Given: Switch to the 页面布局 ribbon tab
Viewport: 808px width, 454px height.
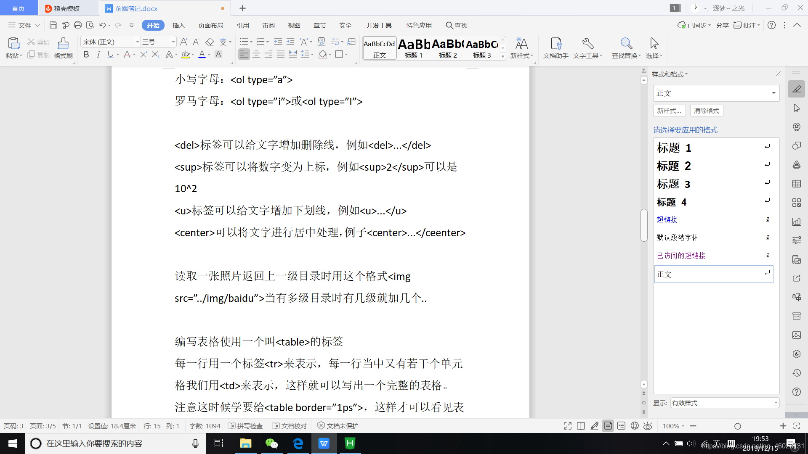Looking at the screenshot, I should (x=211, y=25).
